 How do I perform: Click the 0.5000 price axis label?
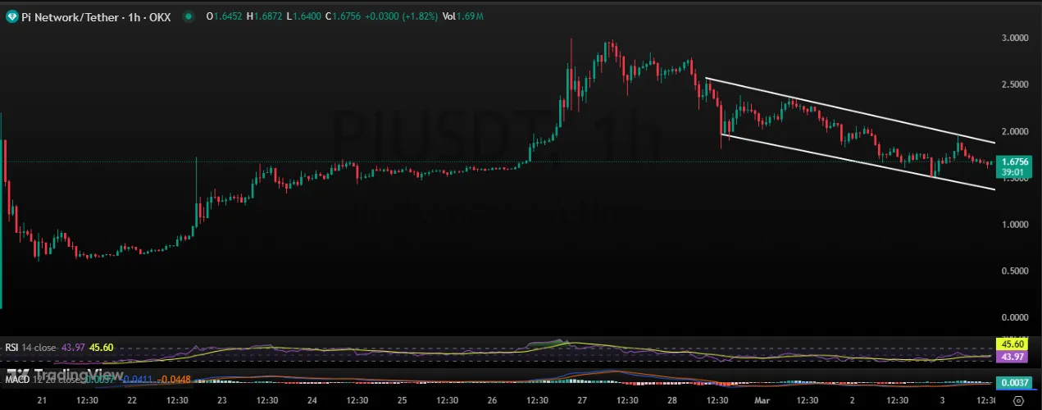(1015, 271)
